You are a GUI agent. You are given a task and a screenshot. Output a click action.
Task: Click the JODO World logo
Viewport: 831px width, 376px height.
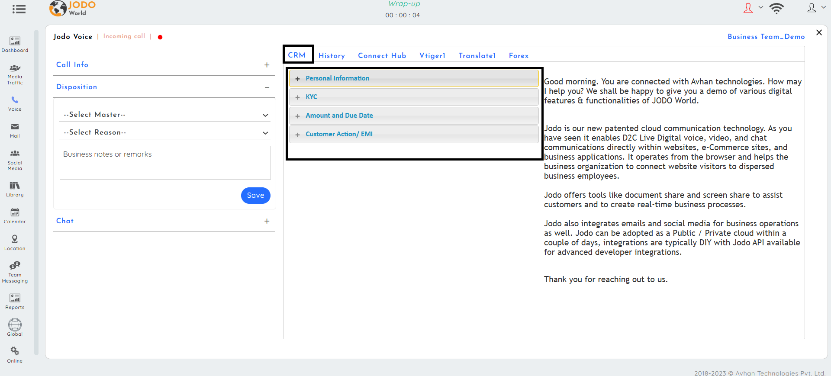pyautogui.click(x=72, y=8)
